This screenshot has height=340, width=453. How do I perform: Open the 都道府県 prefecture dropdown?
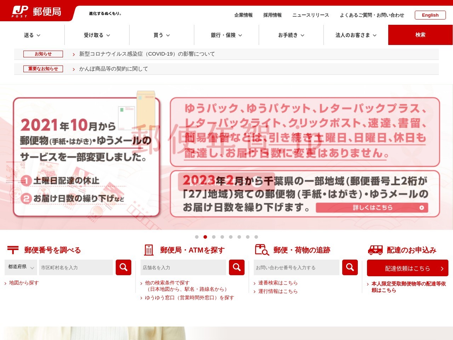coord(21,267)
